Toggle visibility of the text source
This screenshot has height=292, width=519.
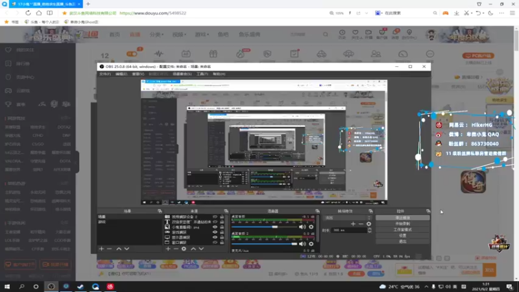coord(215,222)
